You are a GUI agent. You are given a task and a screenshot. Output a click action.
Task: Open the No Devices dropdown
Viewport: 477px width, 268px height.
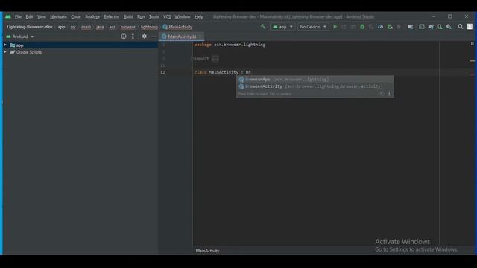coord(313,27)
